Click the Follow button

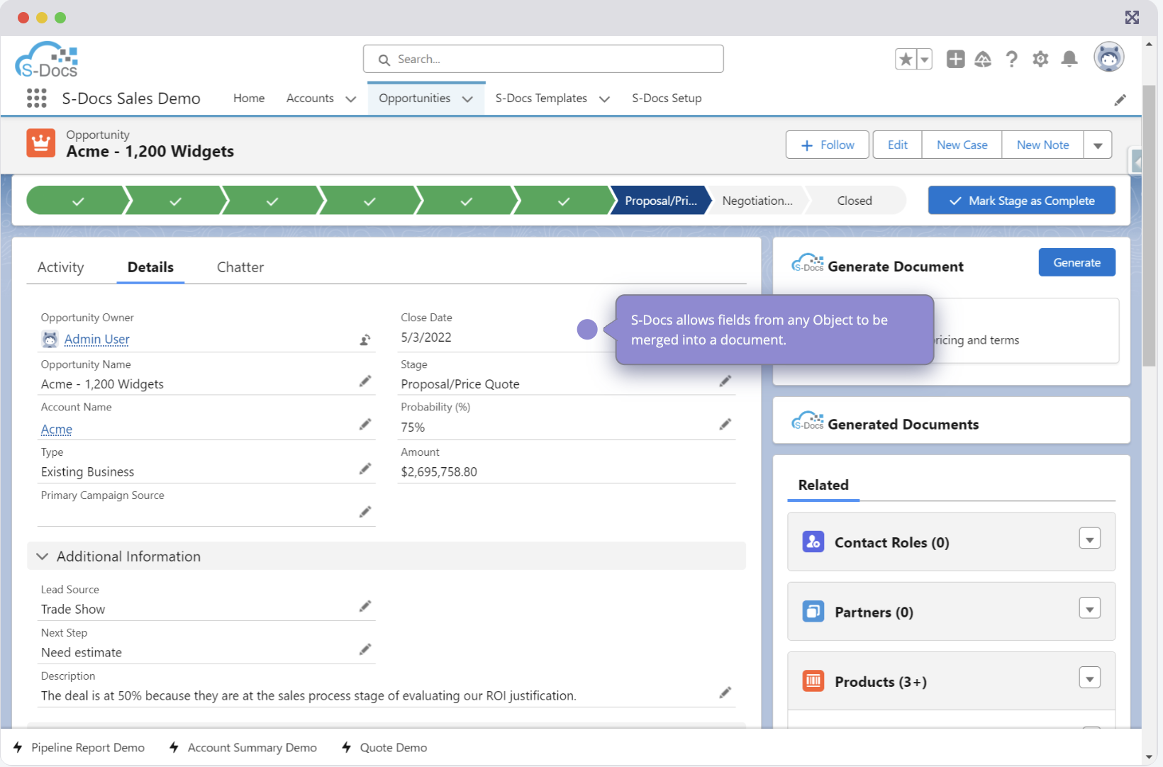pos(828,145)
